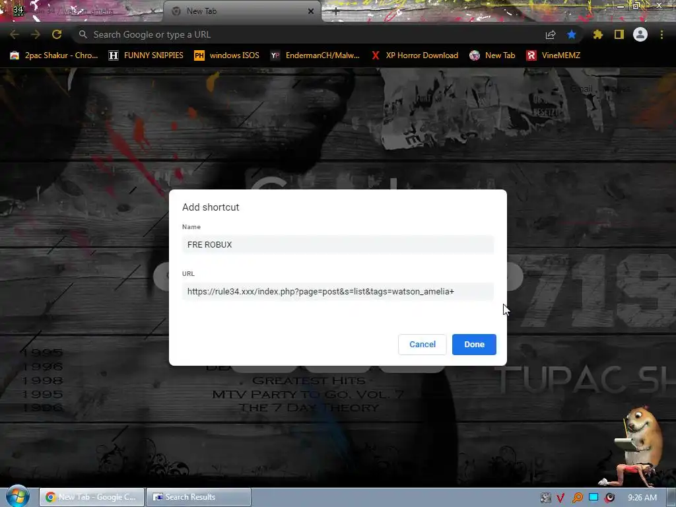Click Cancel in Add shortcut dialog

(x=422, y=345)
